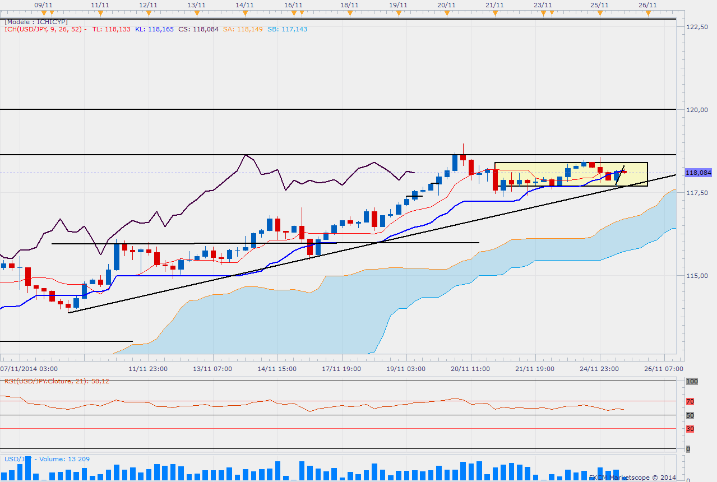Viewport: 717px width, 482px height.
Task: Click the 122,50 price axis label
Action: pos(697,27)
